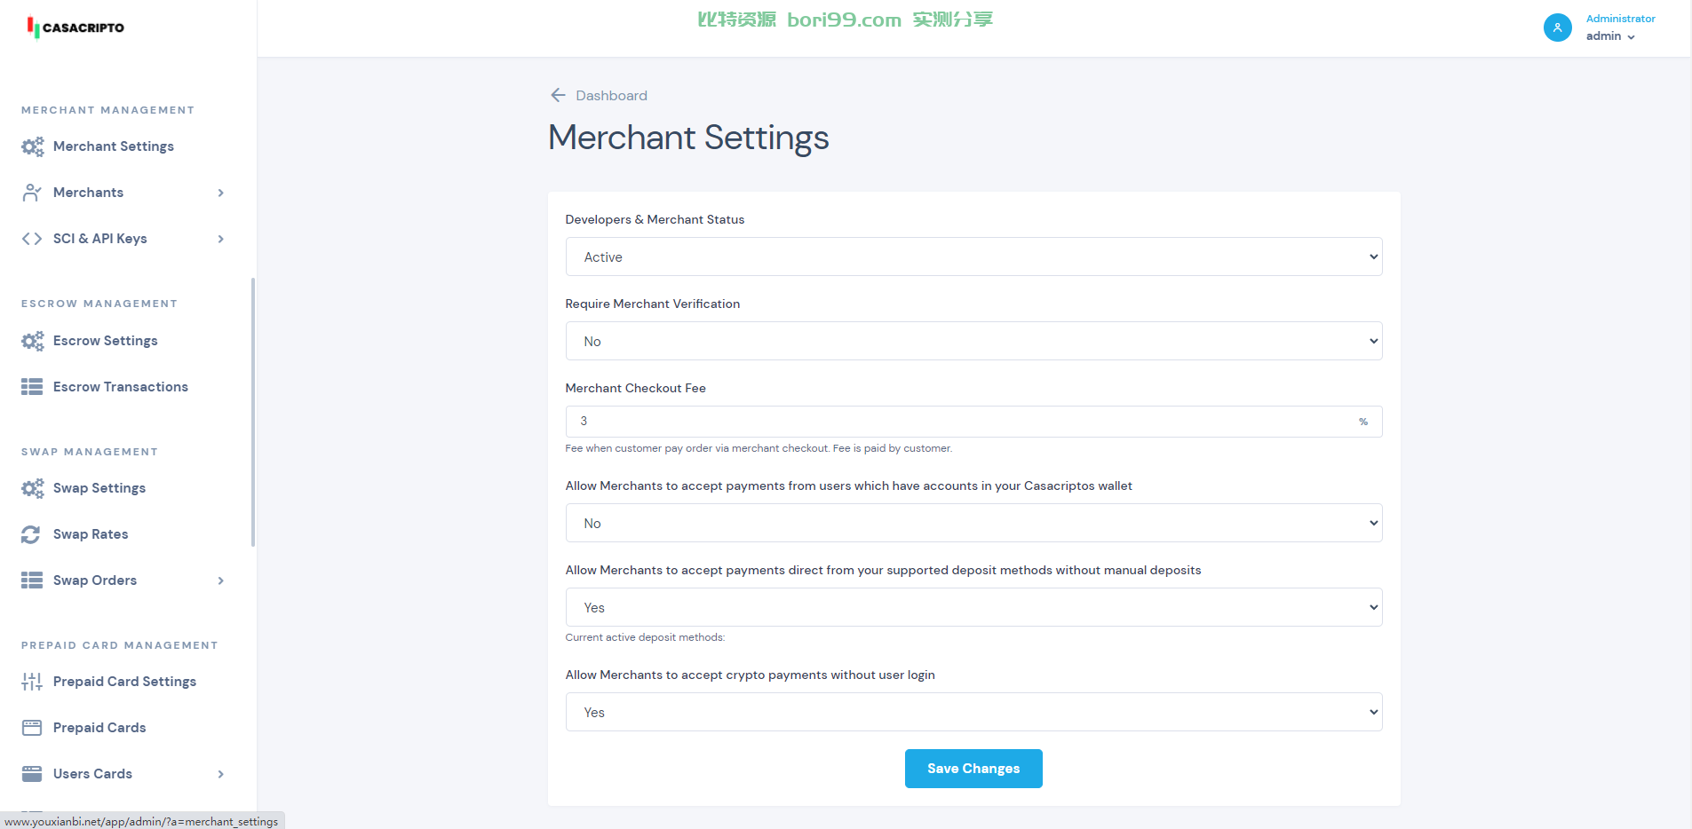Click the 'SWAP MANAGEMENT' section header

90,452
